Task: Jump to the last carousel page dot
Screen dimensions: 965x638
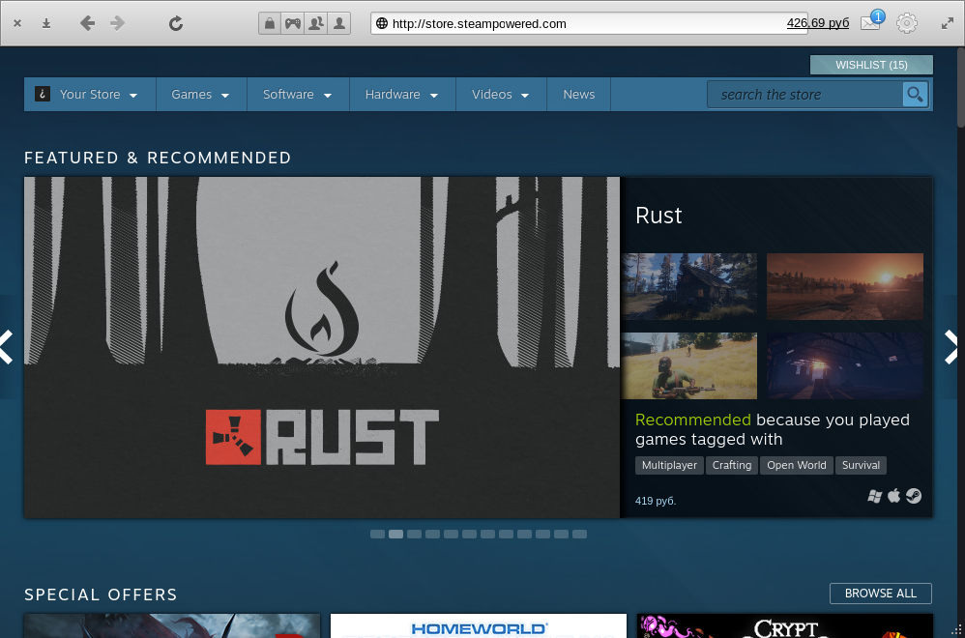Action: (579, 534)
